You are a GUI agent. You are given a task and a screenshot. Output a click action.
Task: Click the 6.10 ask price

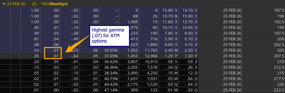(x=189, y=39)
